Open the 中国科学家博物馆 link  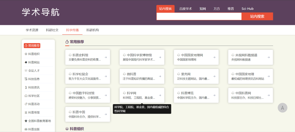tap(142, 57)
